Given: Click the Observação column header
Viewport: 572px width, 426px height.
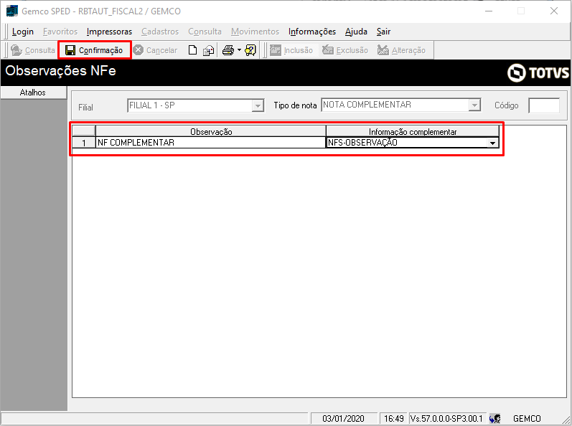Looking at the screenshot, I should click(210, 131).
